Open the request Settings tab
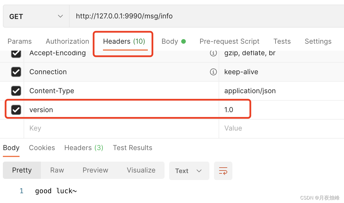The height and width of the screenshot is (203, 344). click(318, 41)
